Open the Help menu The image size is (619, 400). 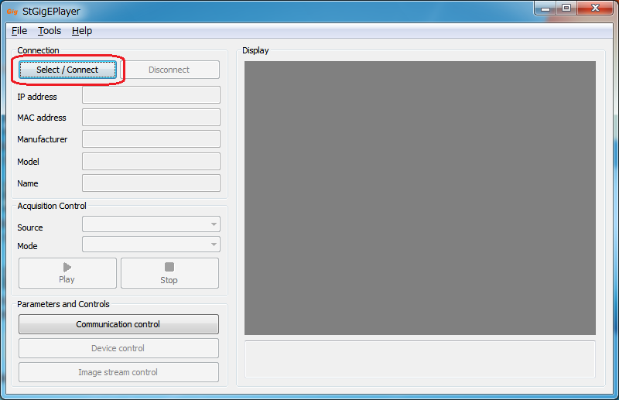coord(81,31)
